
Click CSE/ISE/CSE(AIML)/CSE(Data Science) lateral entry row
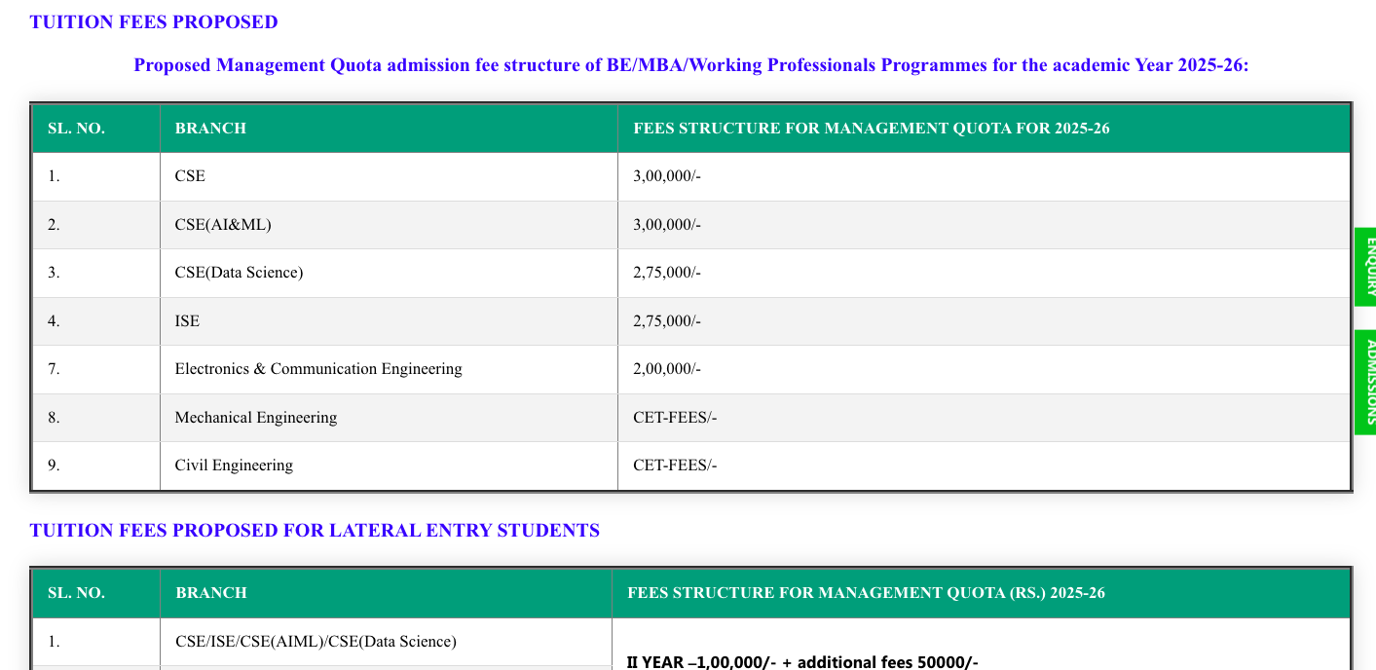click(314, 641)
